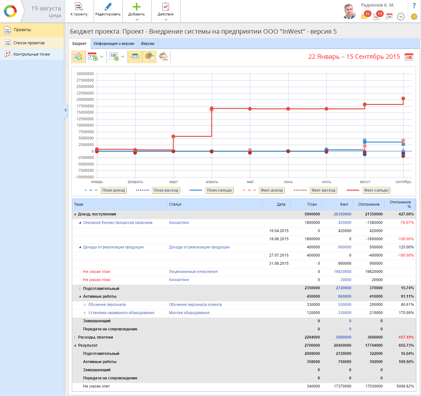Open messages envelope with 22 badge
Image resolution: width=421 pixels, height=396 pixels.
[x=365, y=16]
